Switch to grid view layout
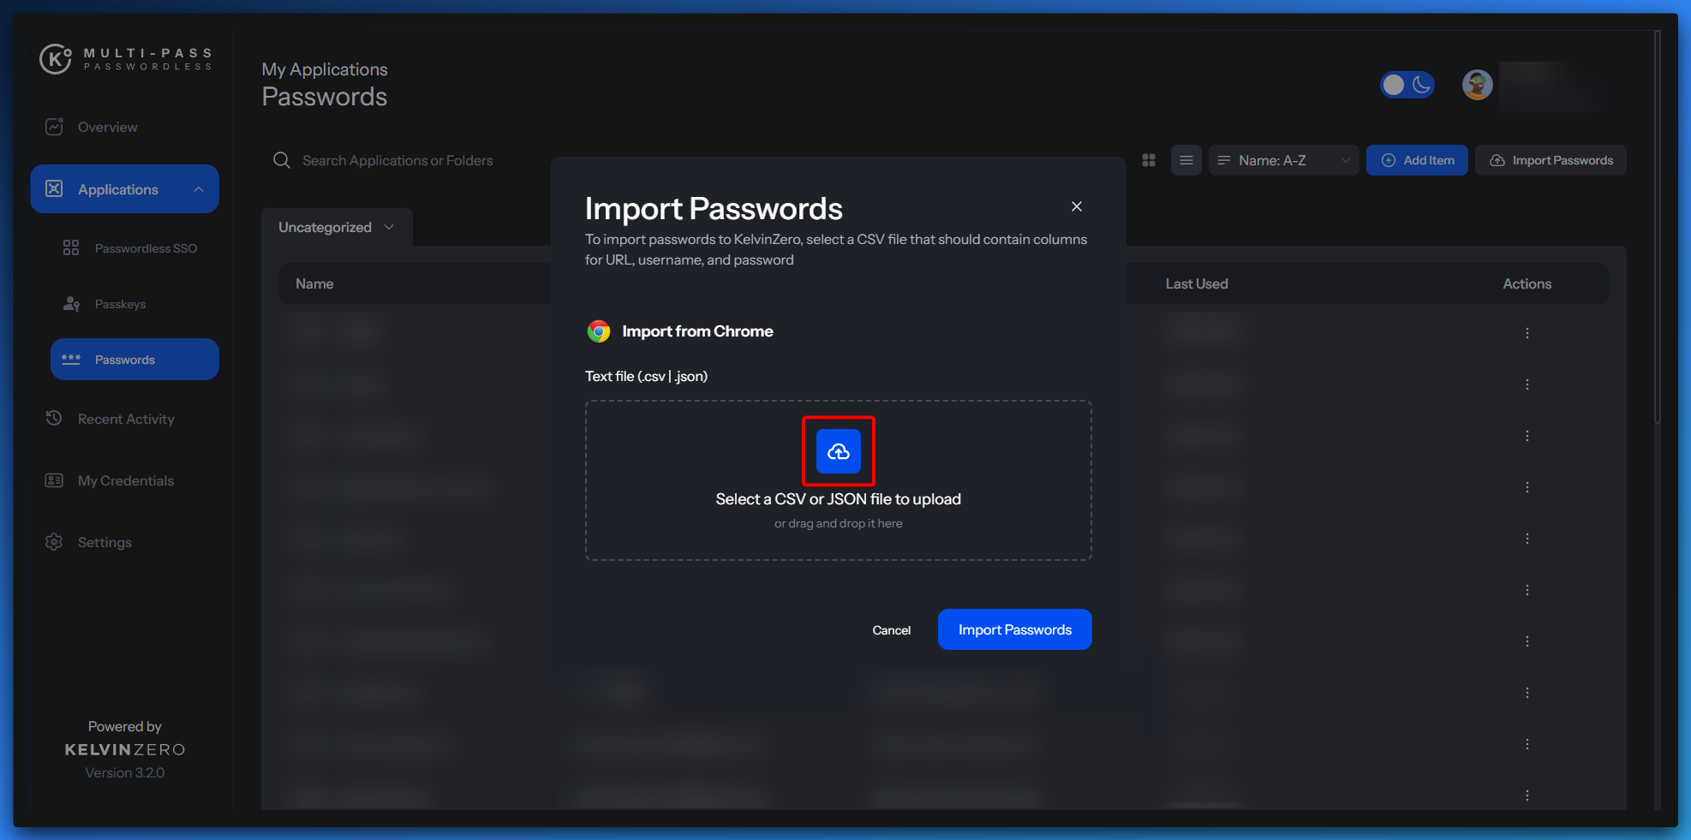The width and height of the screenshot is (1691, 840). (x=1149, y=160)
